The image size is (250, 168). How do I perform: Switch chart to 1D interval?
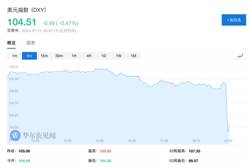(104, 56)
